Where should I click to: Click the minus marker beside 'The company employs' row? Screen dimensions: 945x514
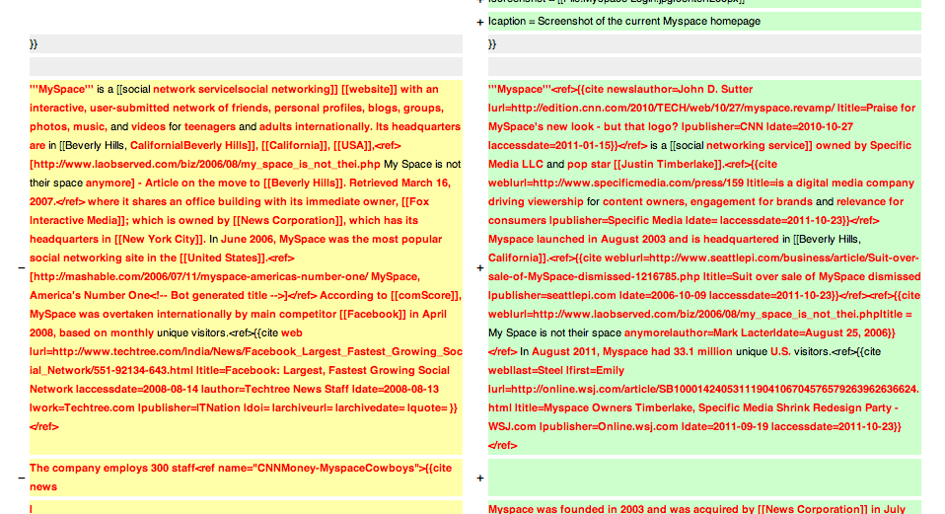[22, 477]
